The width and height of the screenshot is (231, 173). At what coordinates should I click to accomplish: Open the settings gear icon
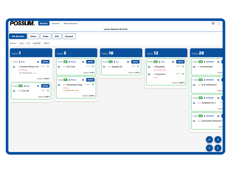click(x=213, y=23)
